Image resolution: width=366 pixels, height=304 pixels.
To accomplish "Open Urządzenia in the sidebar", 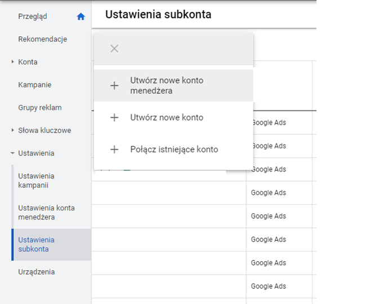I will pyautogui.click(x=36, y=272).
